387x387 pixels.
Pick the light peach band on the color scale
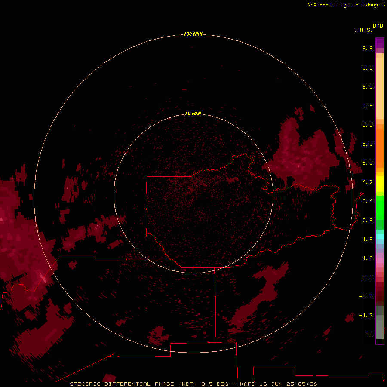tap(380, 88)
